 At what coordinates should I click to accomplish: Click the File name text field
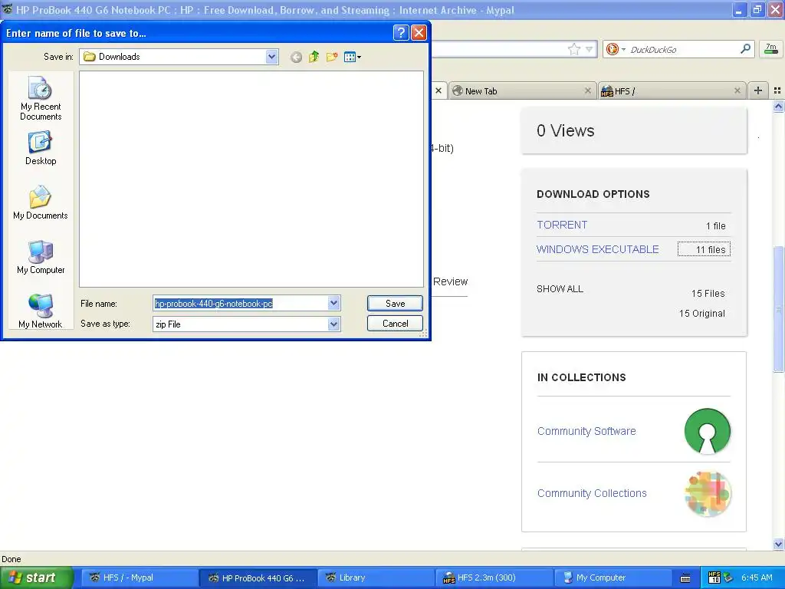tap(240, 303)
